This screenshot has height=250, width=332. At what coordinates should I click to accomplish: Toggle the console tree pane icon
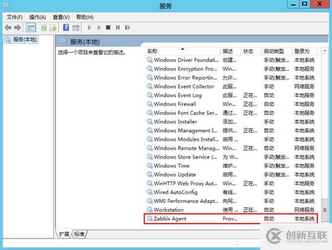coord(31,27)
